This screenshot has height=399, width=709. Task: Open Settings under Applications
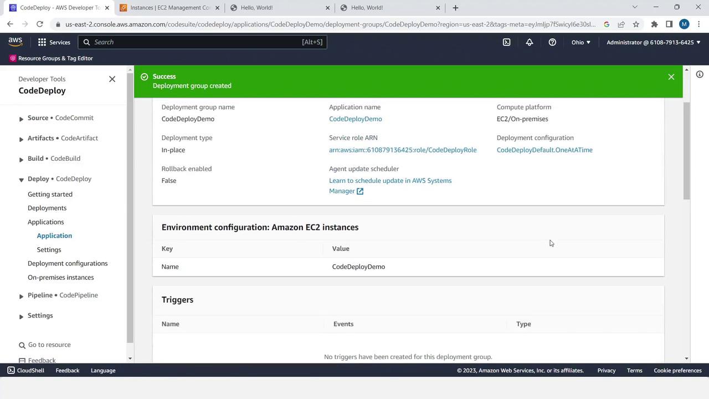[x=49, y=249]
